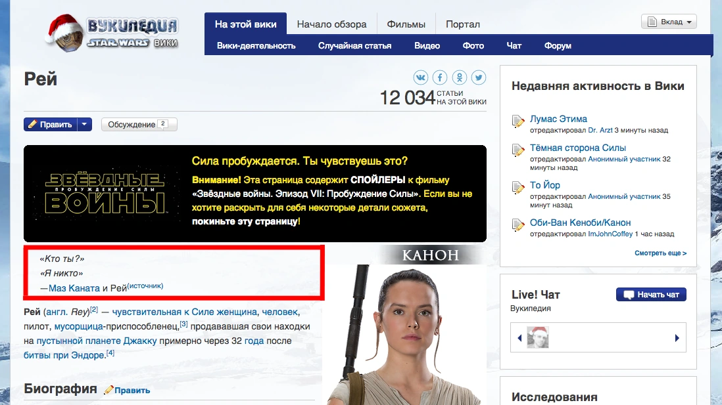Show previous chat user with left arrow
722x405 pixels.
tap(519, 338)
